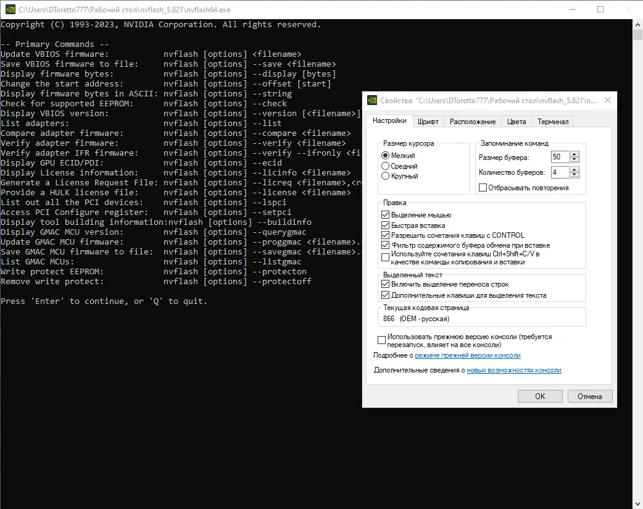This screenshot has height=509, width=643.
Task: Open режиме прежней версии консоли link
Action: pyautogui.click(x=468, y=355)
